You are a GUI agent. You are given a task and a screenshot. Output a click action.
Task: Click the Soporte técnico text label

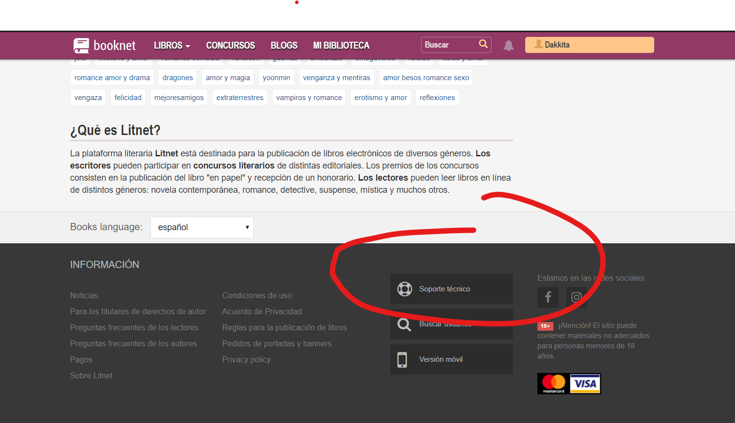click(x=445, y=289)
